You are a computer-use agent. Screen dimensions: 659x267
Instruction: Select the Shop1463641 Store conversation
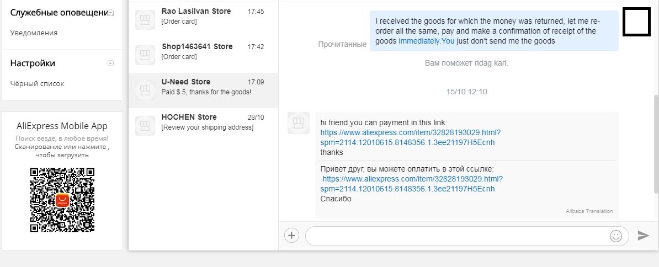tap(204, 55)
